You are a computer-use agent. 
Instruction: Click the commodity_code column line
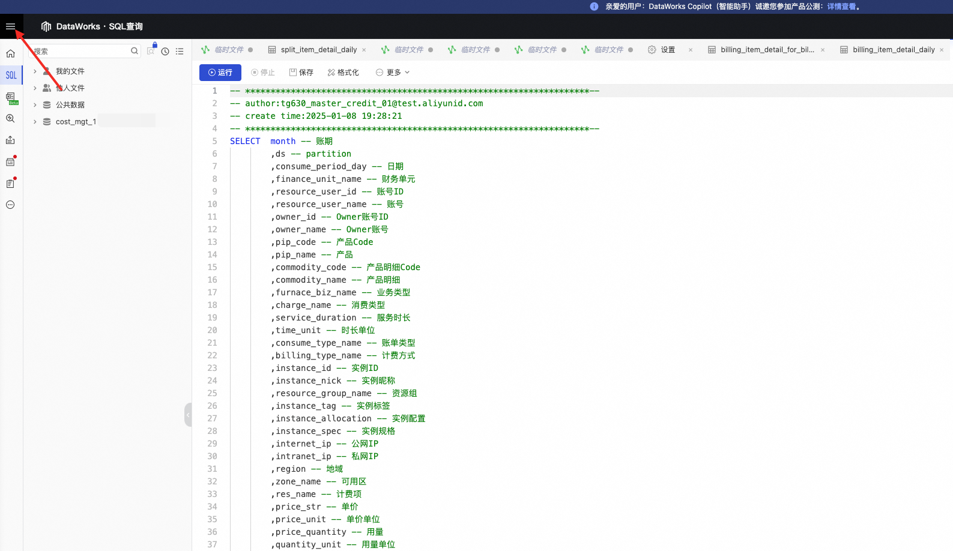(345, 267)
